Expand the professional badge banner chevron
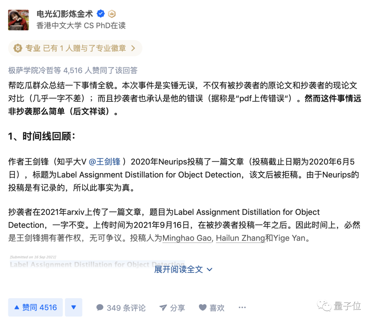373x322 pixels. (x=133, y=48)
